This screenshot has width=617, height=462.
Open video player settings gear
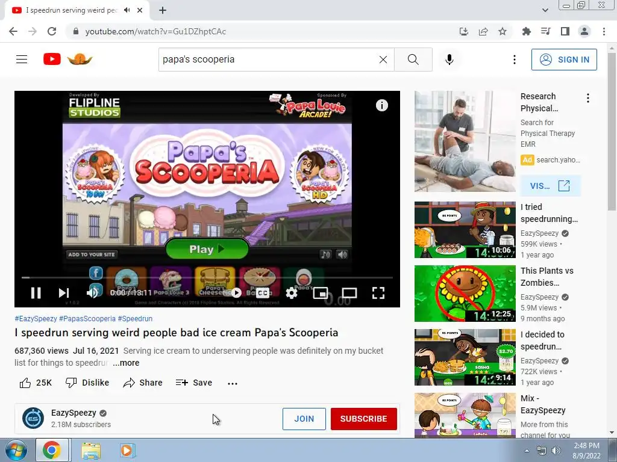coord(292,293)
